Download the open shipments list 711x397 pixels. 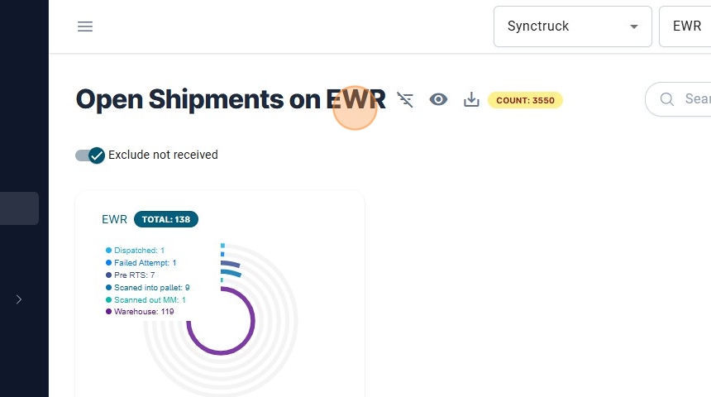point(471,100)
